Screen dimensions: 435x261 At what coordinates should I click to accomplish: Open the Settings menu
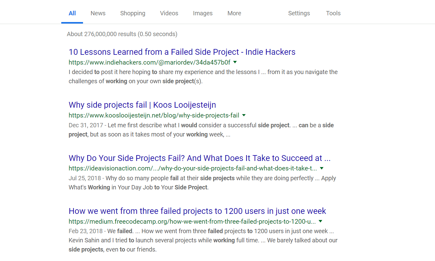pos(299,13)
